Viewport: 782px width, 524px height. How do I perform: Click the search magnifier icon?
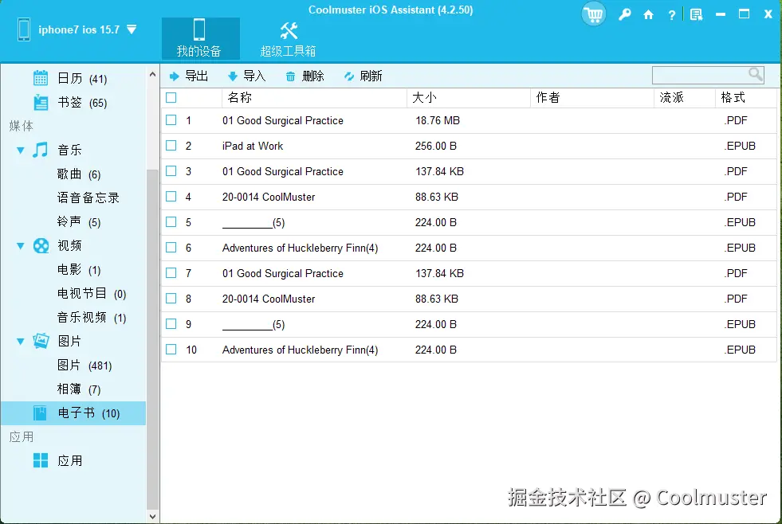click(756, 75)
